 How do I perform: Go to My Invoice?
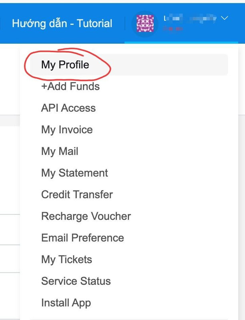[67, 130]
